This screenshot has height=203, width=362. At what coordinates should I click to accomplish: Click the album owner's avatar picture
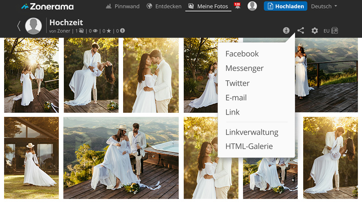[33, 26]
